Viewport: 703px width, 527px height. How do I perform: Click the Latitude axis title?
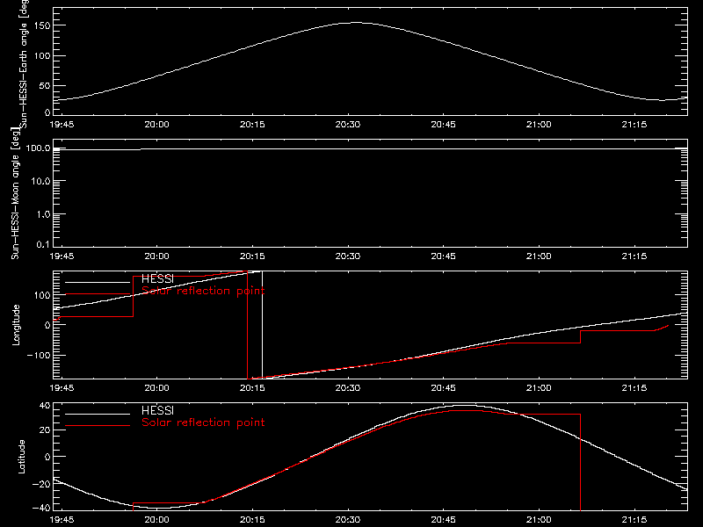(x=21, y=457)
